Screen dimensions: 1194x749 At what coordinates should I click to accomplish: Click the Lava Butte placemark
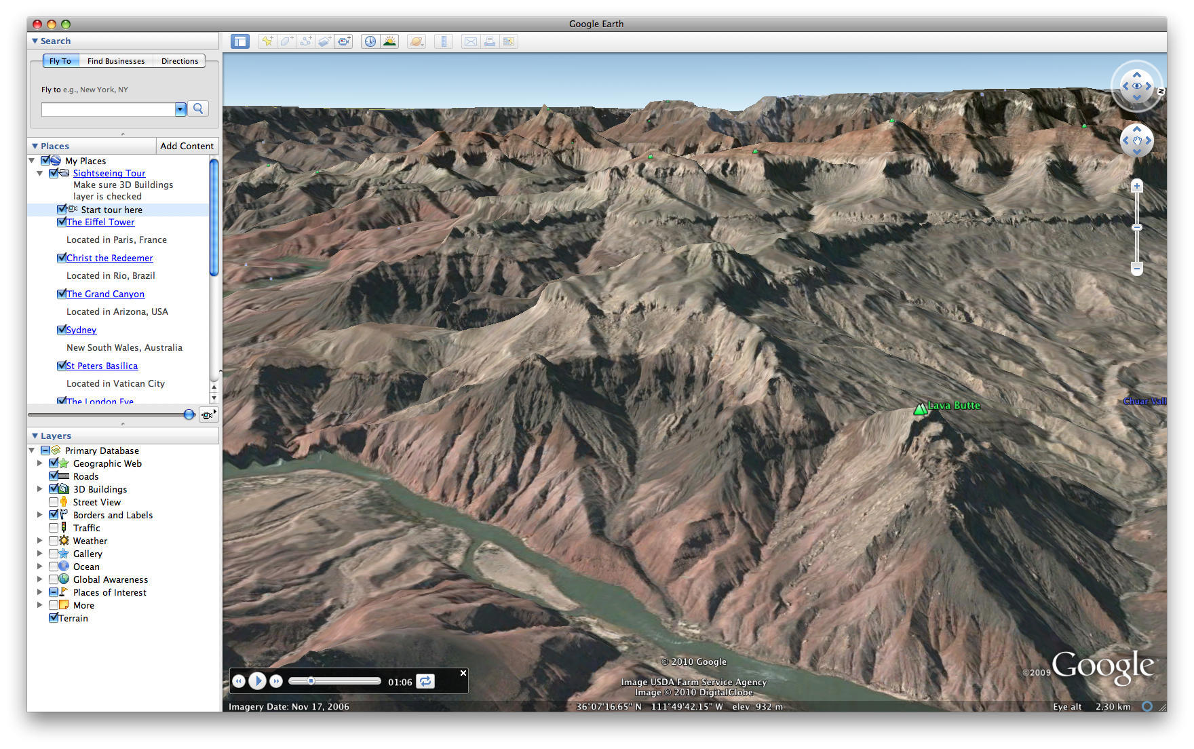[921, 408]
